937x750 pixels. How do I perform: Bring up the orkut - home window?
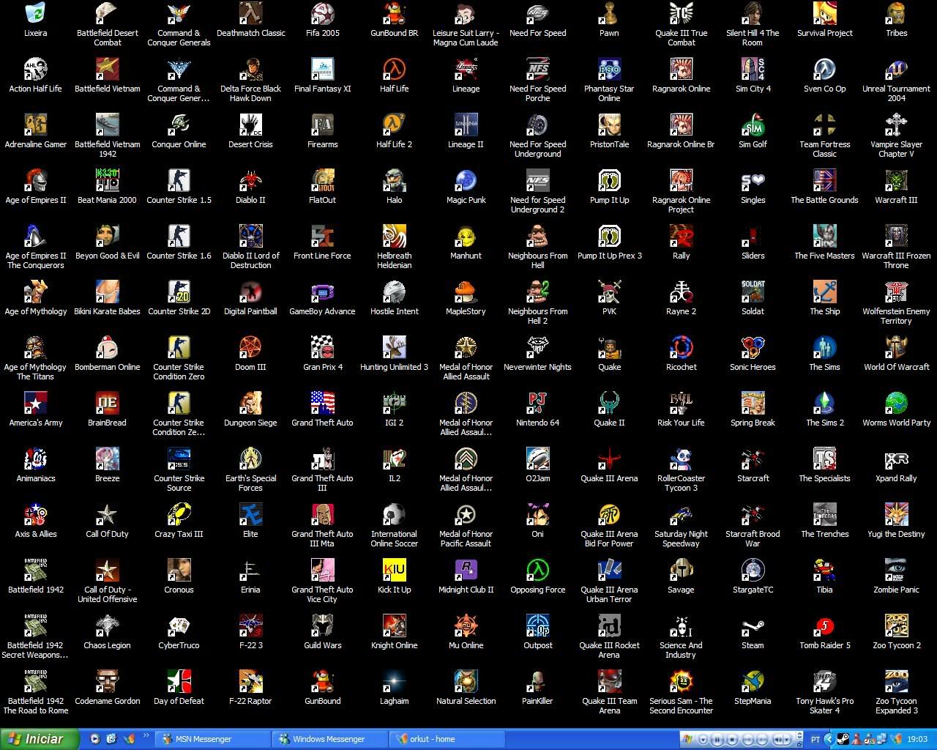tap(446, 739)
